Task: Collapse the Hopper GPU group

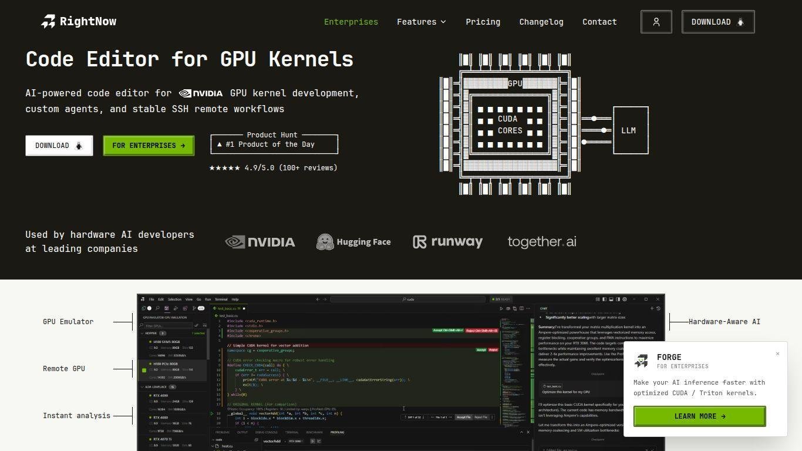Action: coord(142,333)
